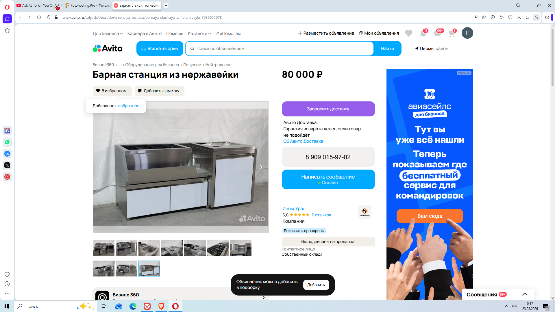This screenshot has height=312, width=555.
Task: Click the user profile avatar E
Action: point(467,33)
